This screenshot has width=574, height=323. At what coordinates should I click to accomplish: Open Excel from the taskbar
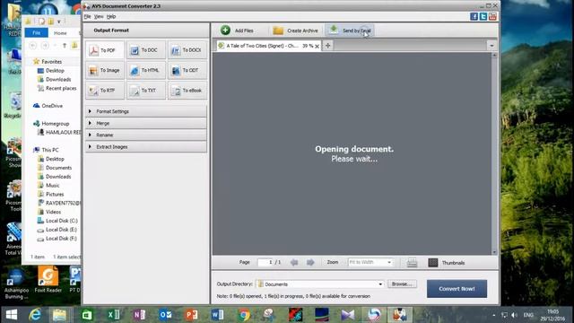click(x=114, y=315)
